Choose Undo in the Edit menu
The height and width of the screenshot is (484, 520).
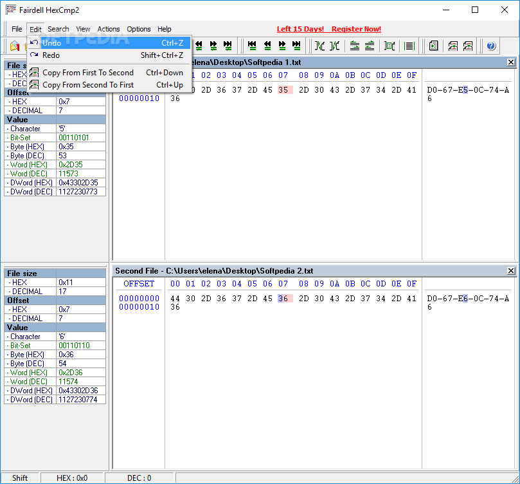click(x=109, y=43)
